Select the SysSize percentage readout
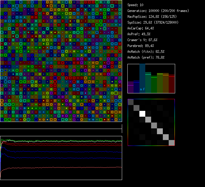 click(x=153, y=22)
